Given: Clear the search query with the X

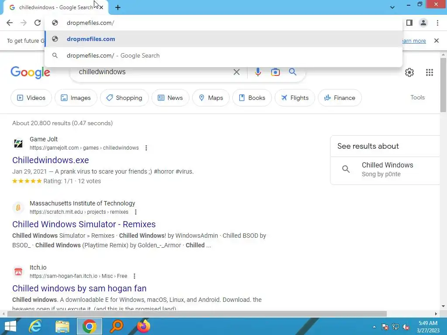Looking at the screenshot, I should click(236, 72).
